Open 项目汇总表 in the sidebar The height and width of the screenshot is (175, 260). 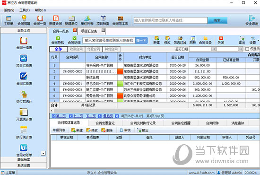tap(24, 61)
